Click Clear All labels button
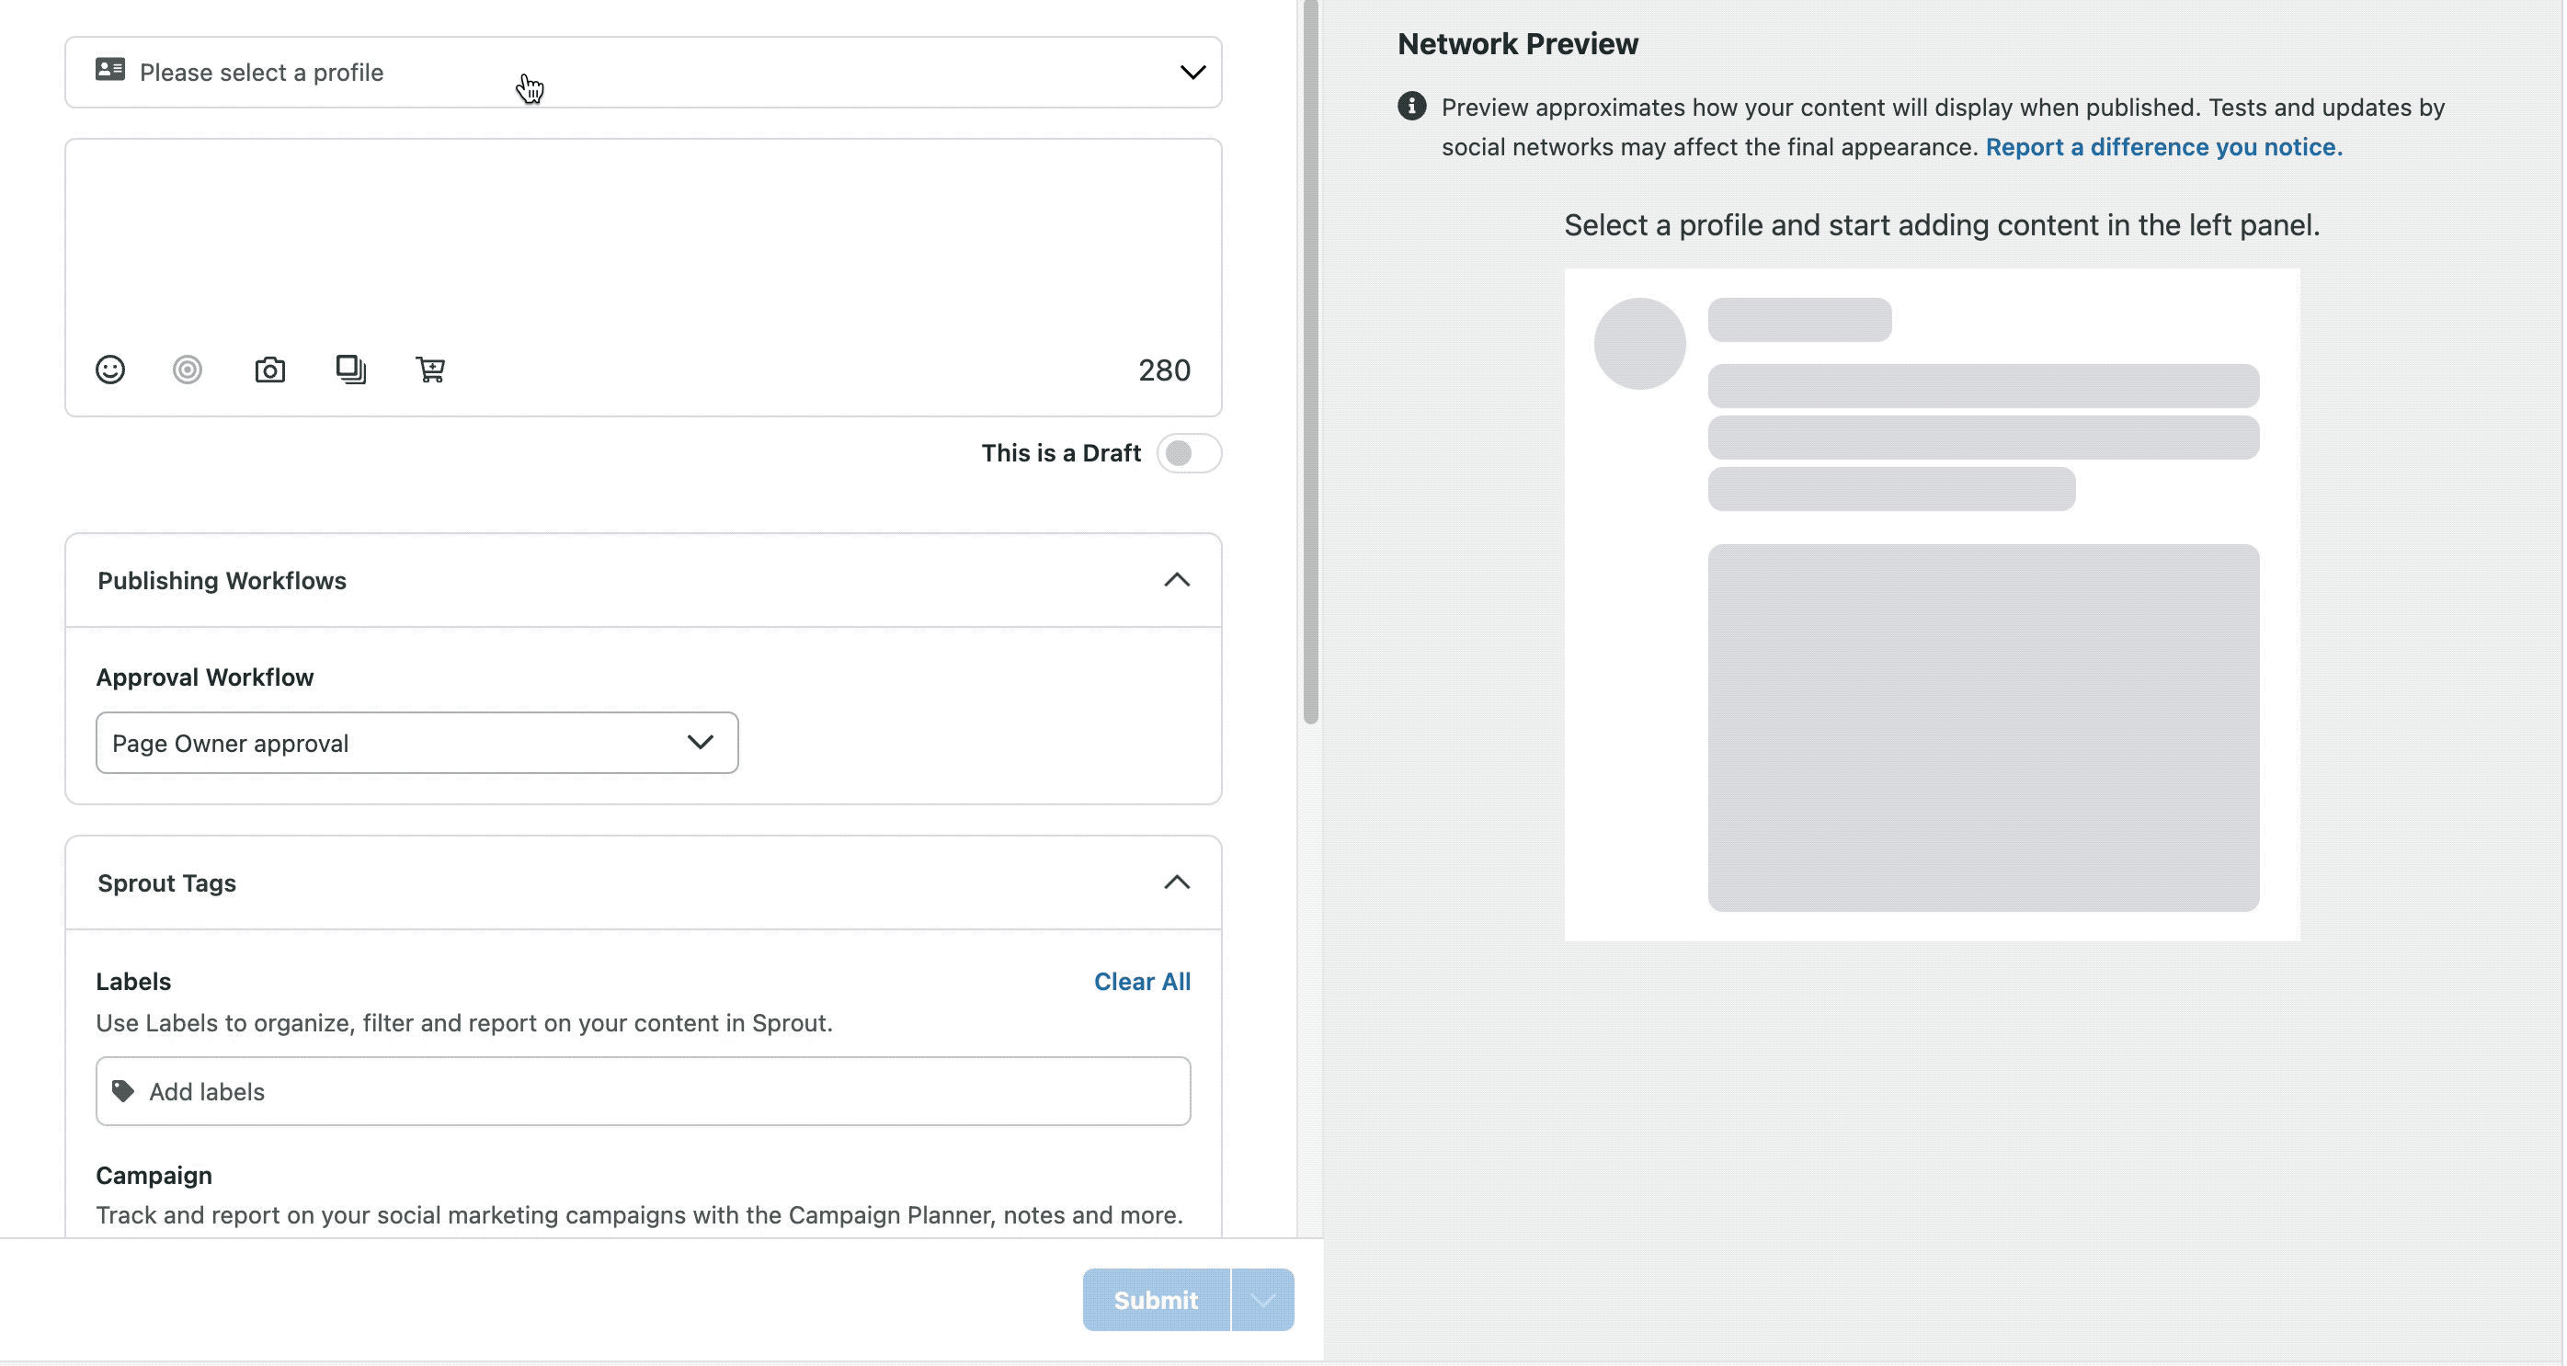The width and height of the screenshot is (2567, 1366). click(x=1143, y=981)
